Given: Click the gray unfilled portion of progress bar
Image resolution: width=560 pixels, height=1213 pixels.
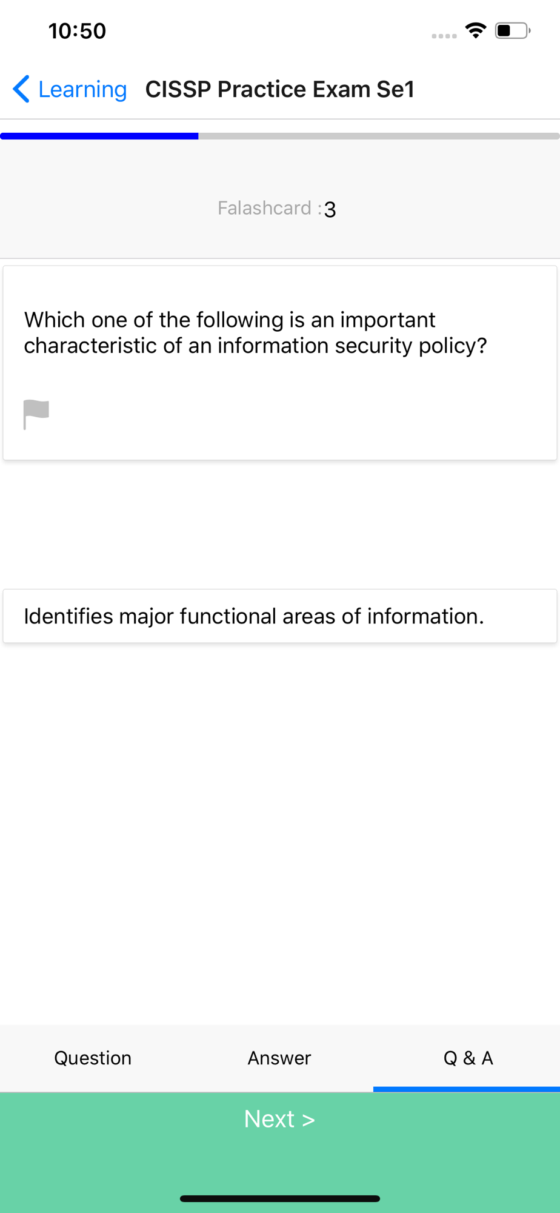Looking at the screenshot, I should 379,136.
